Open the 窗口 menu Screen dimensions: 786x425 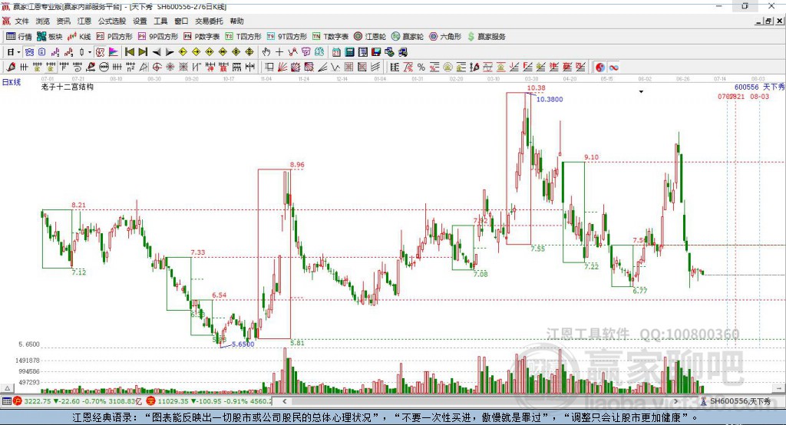tap(181, 21)
